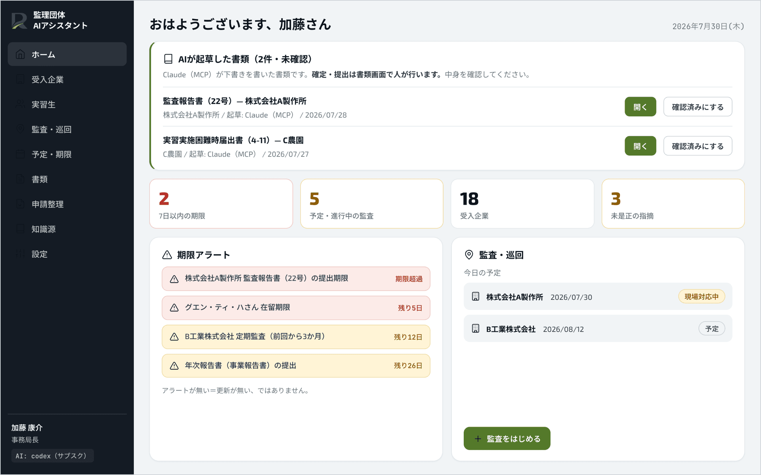This screenshot has height=475, width=761.
Task: Click the AI: codex（サブスク） badge
Action: pos(52,456)
